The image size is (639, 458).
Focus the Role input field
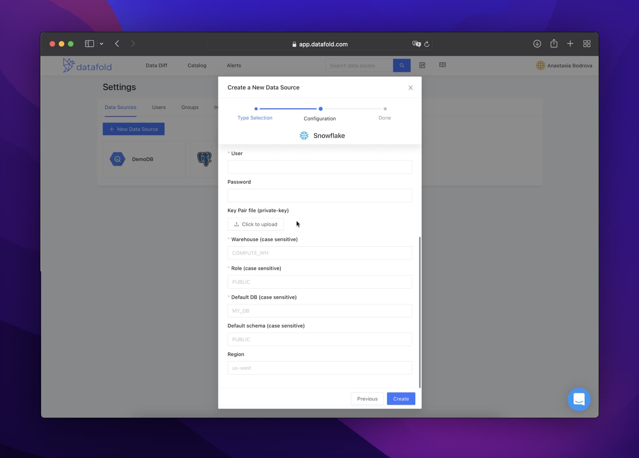319,282
